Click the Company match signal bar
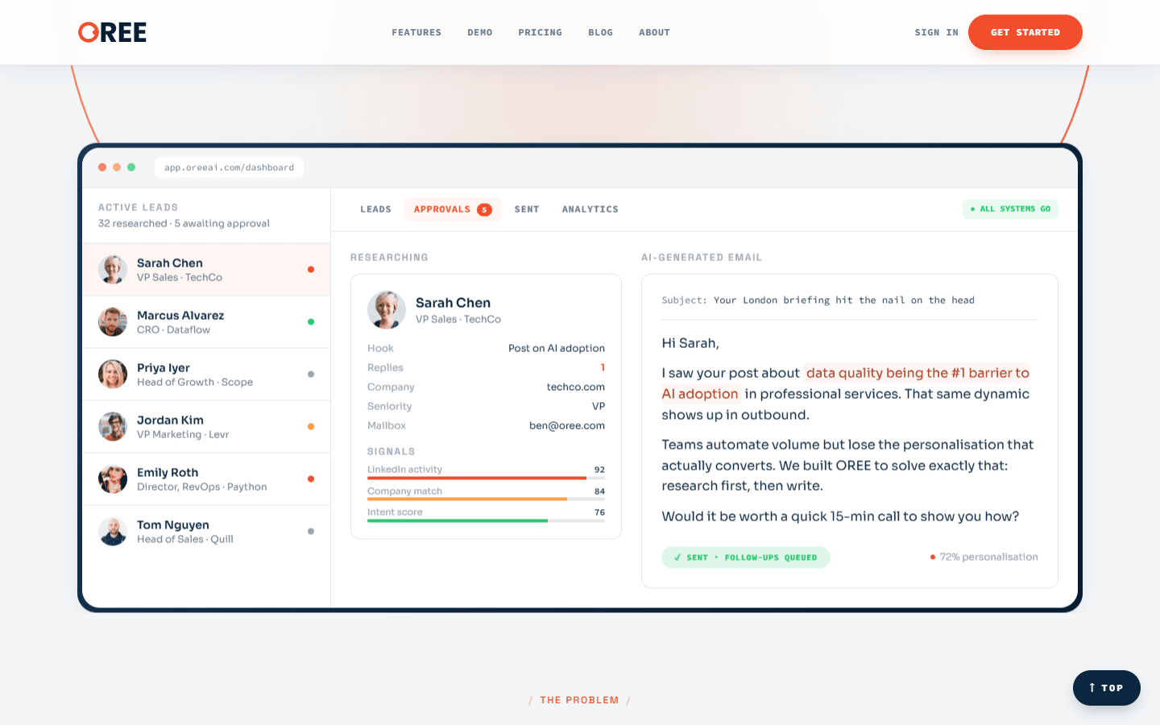The image size is (1160, 725). pyautogui.click(x=486, y=499)
